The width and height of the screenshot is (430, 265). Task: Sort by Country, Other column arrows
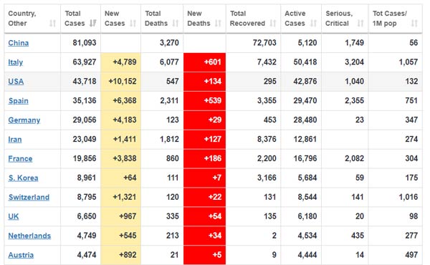(52, 24)
